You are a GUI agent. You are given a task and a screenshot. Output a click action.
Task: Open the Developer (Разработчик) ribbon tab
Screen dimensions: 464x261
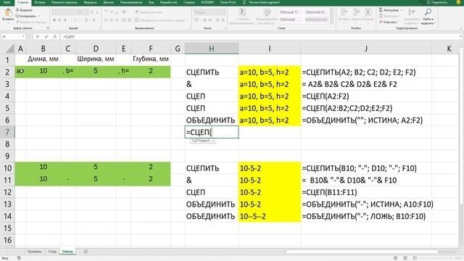click(x=168, y=2)
